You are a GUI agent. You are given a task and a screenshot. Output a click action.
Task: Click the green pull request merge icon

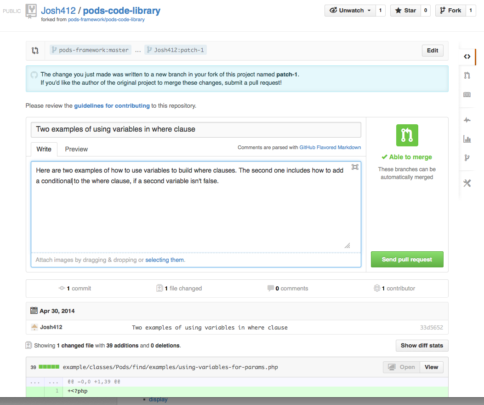pyautogui.click(x=407, y=135)
